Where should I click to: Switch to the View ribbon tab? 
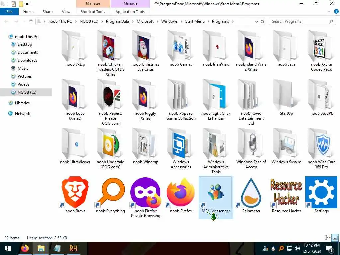[x=66, y=12]
